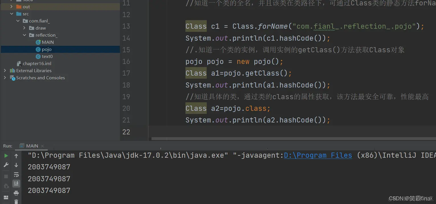This screenshot has height=204, width=436.
Task: Click 'pojo pojo = new pojo();' line
Action: click(234, 62)
